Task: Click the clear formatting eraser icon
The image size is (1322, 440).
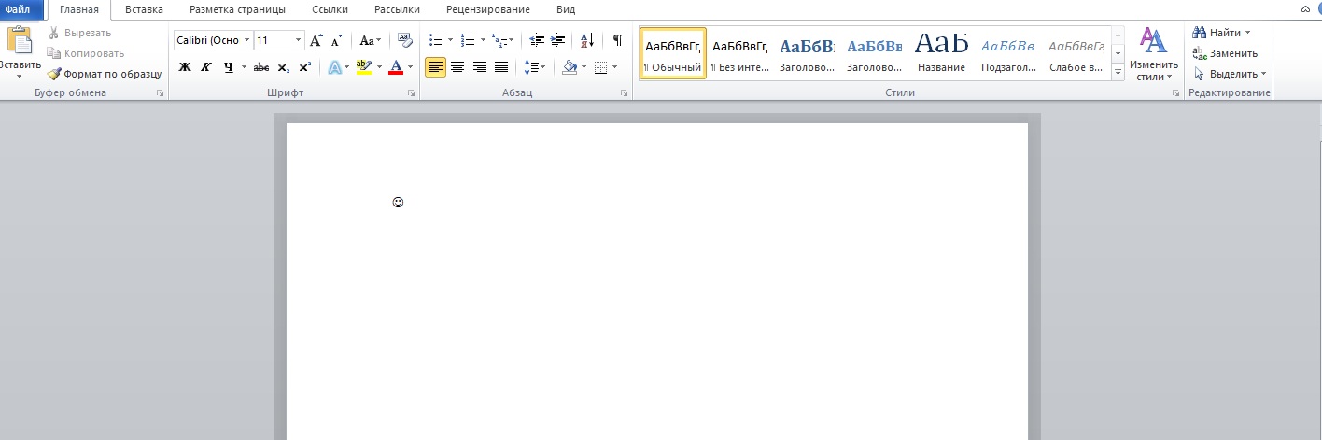Action: [x=404, y=40]
